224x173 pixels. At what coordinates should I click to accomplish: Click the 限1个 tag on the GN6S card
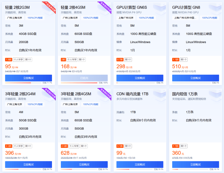pyautogui.click(x=128, y=59)
